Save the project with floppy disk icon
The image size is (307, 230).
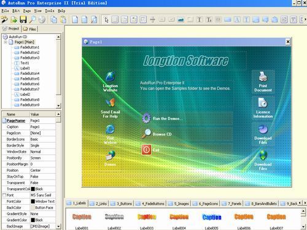(x=23, y=20)
